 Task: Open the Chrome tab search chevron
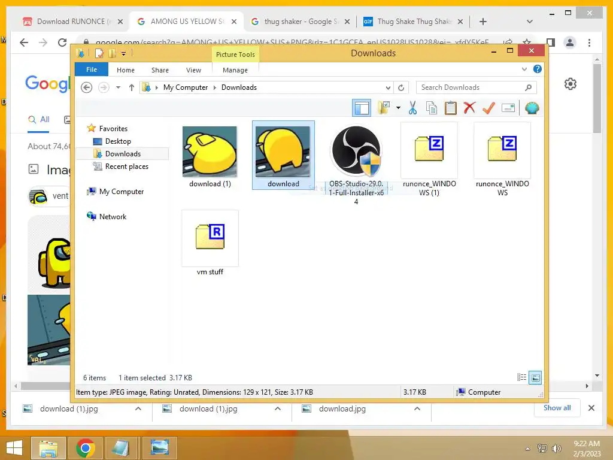click(530, 22)
